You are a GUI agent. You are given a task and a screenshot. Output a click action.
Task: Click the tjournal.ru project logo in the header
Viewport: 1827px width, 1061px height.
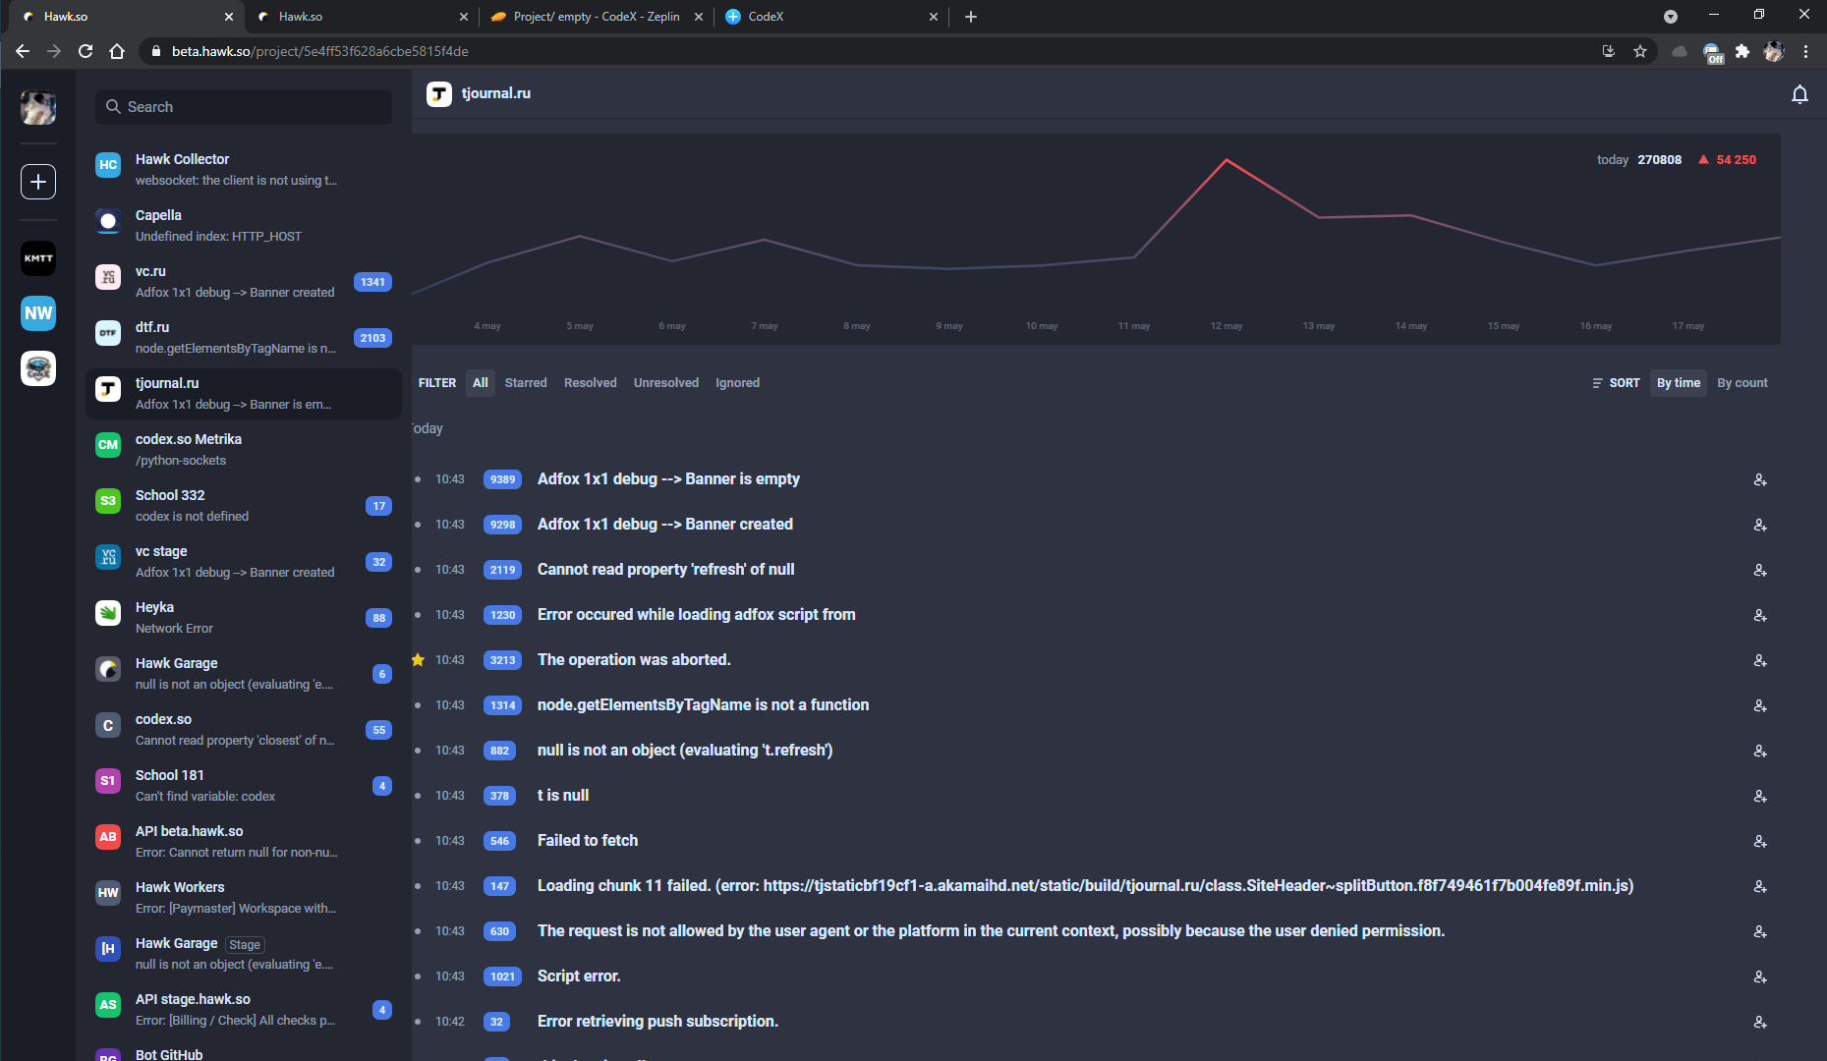click(439, 93)
